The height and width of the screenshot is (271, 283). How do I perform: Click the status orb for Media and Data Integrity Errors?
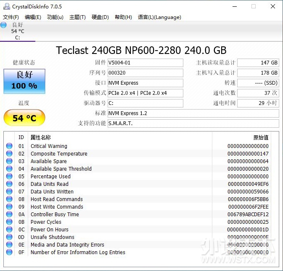[x=9, y=244]
